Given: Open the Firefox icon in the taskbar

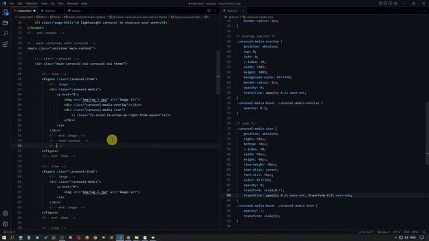Looking at the screenshot, I should [x=86, y=238].
